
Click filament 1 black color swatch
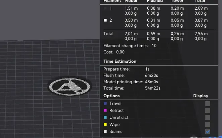click(x=105, y=8)
